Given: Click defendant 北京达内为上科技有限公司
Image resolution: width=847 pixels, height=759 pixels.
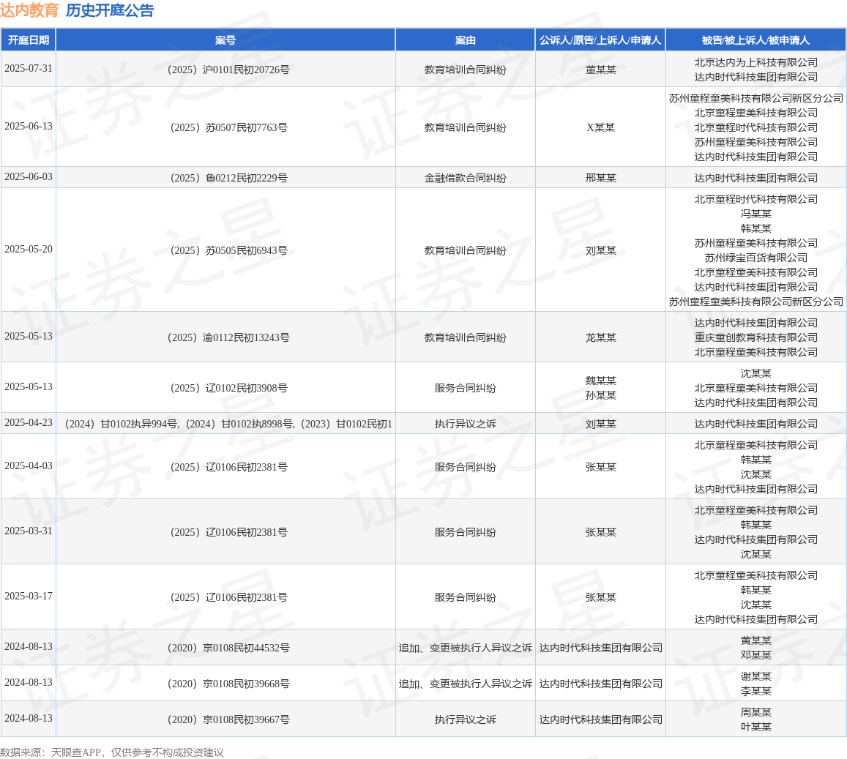Looking at the screenshot, I should pyautogui.click(x=755, y=62).
